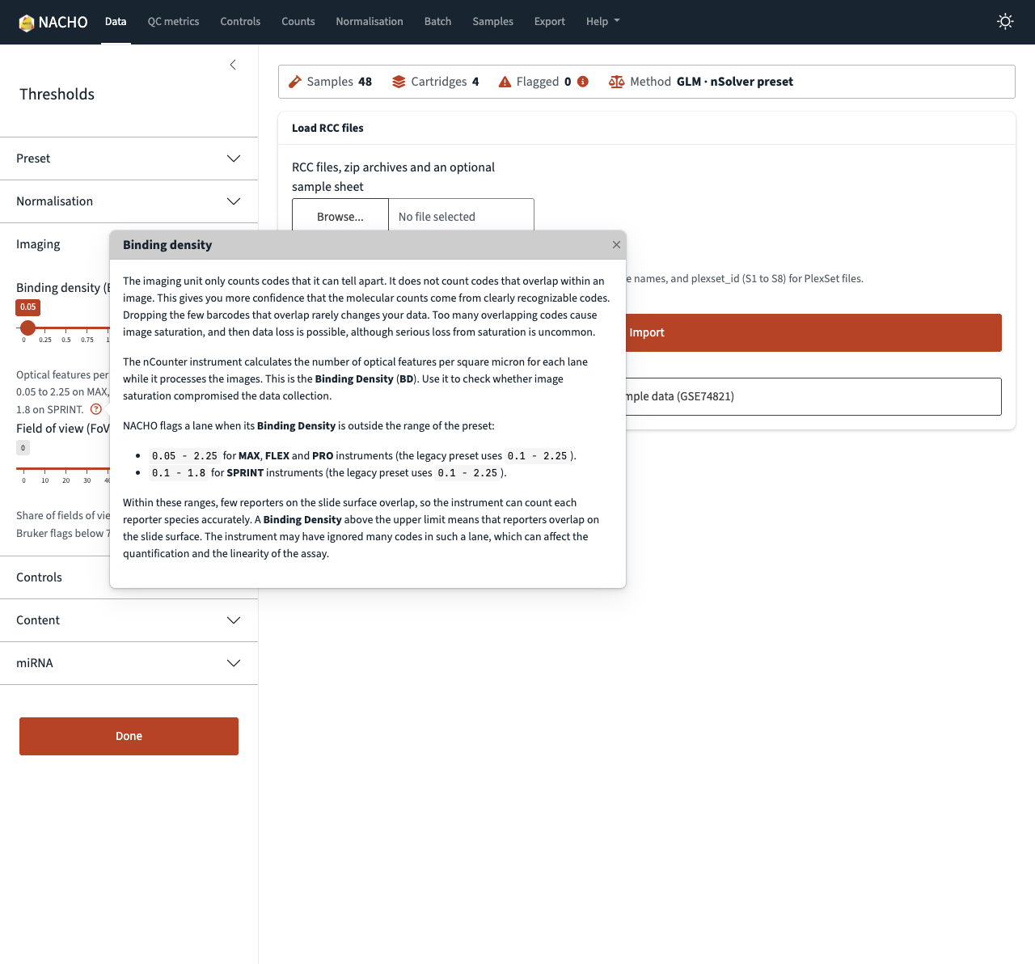Click the 0.1 - 1.8 SPRINT code range
This screenshot has height=964, width=1035.
pyautogui.click(x=179, y=473)
